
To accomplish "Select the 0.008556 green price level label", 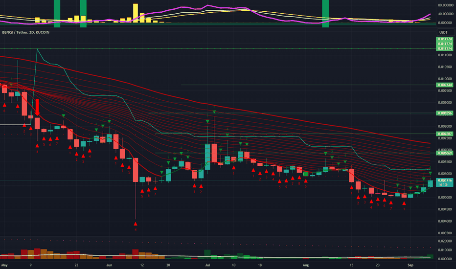I will [445, 113].
